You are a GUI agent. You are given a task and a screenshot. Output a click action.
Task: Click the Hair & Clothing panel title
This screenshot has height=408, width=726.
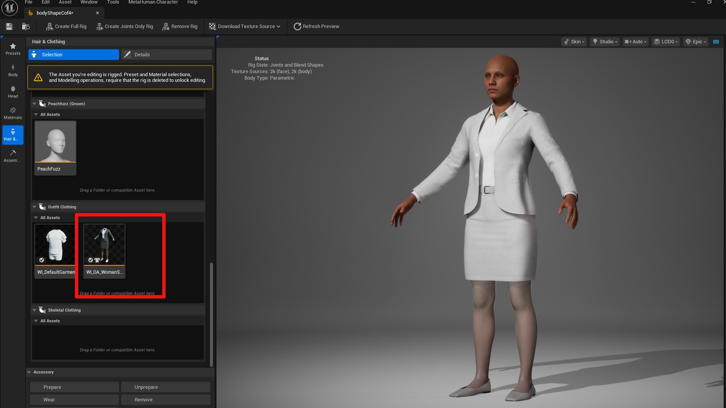pyautogui.click(x=48, y=41)
